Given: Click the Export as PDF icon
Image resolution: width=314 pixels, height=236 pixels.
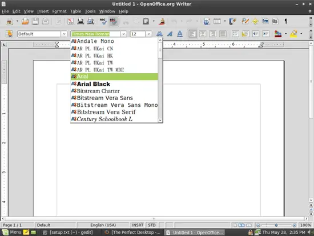Looking at the screenshot, I should [x=70, y=21].
